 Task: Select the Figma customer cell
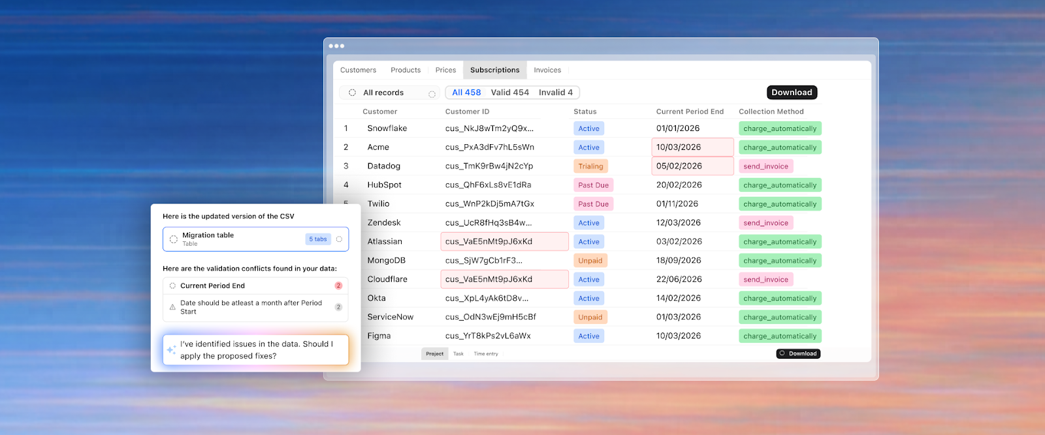point(379,336)
